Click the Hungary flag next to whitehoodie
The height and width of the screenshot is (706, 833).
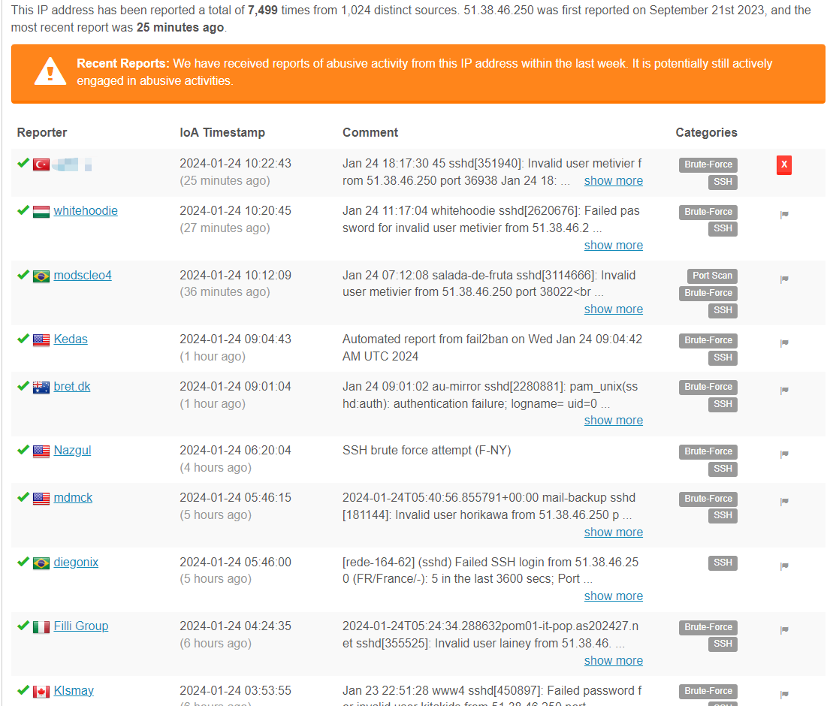point(41,212)
